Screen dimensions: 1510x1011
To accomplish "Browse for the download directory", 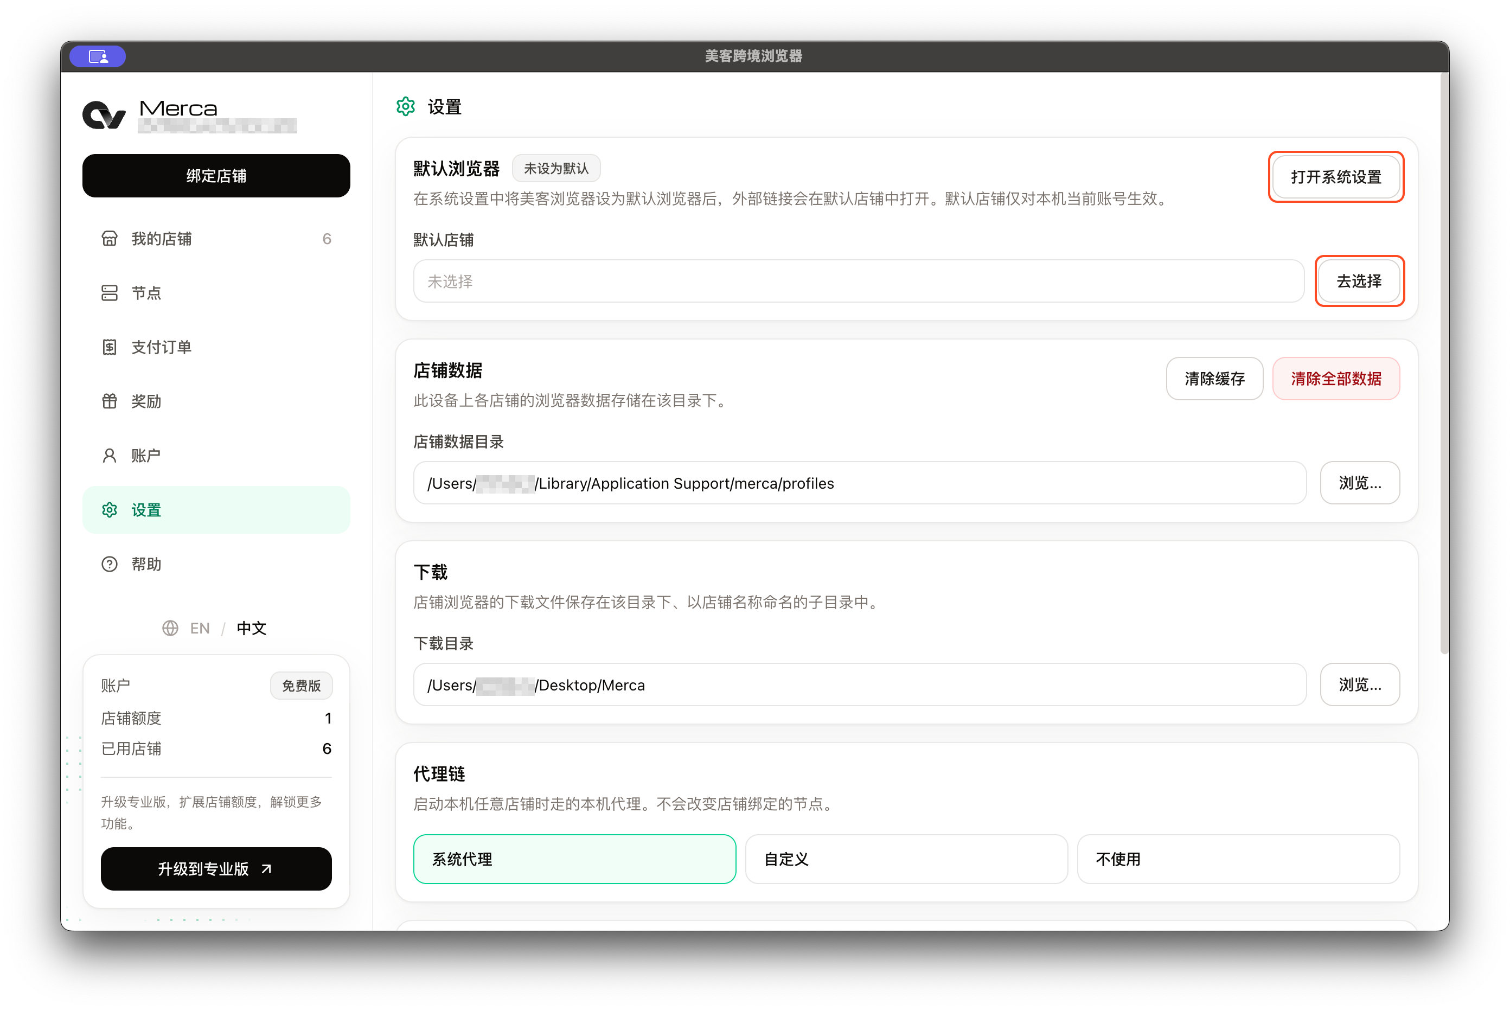I will pos(1359,684).
